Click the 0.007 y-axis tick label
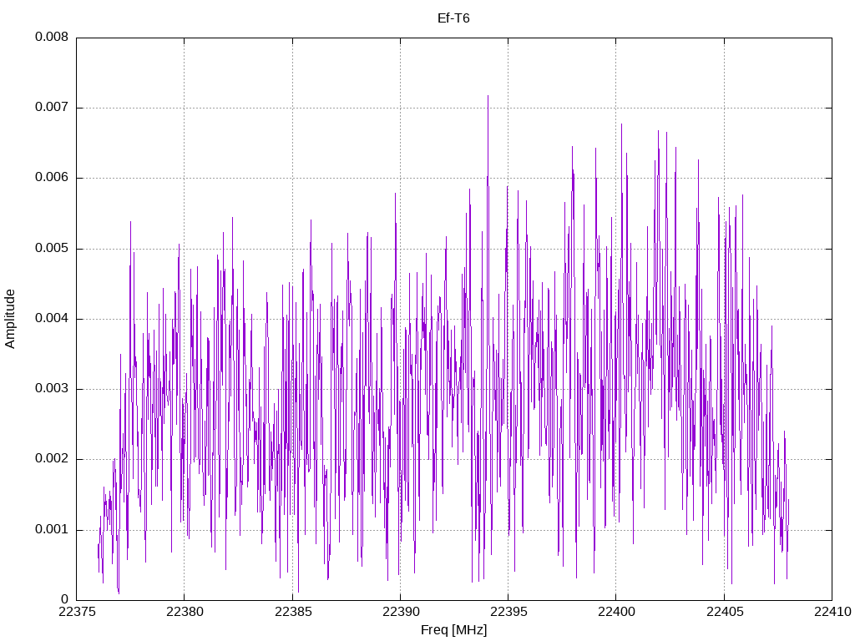 click(52, 108)
